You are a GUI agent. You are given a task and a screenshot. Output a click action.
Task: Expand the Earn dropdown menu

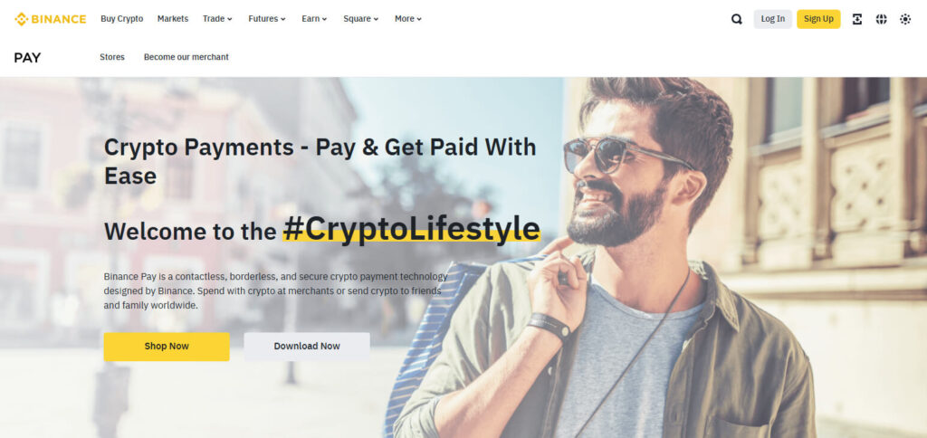point(314,19)
